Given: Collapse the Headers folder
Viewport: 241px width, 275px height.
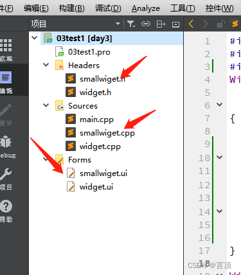Looking at the screenshot, I should point(46,65).
